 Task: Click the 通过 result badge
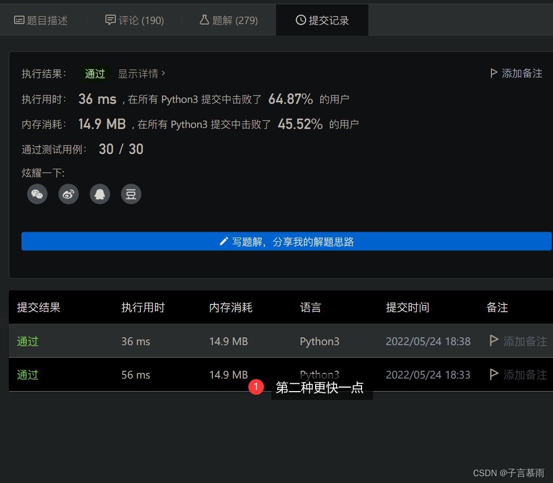tap(95, 74)
